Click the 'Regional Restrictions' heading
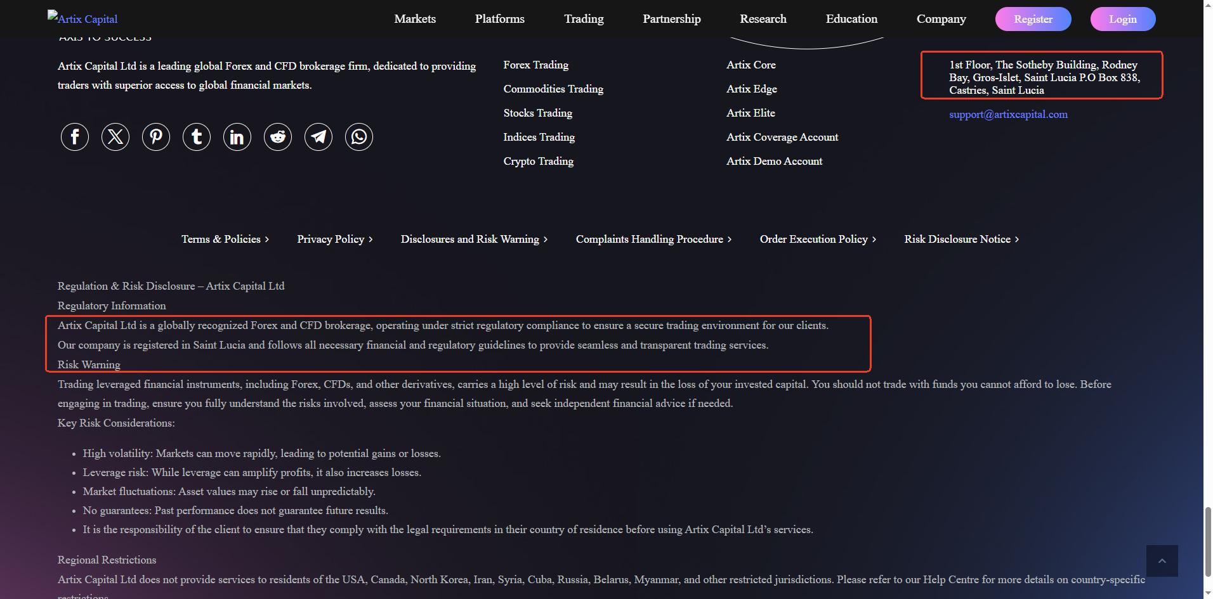The image size is (1213, 599). [x=107, y=560]
